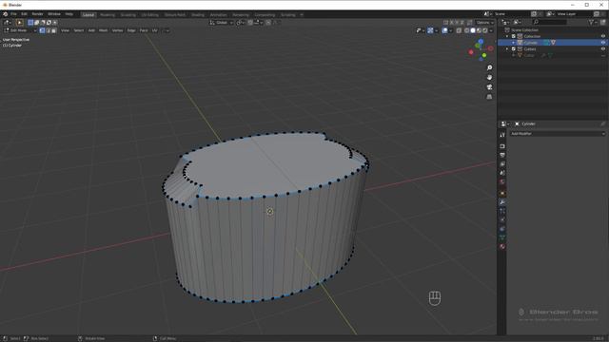Image resolution: width=609 pixels, height=342 pixels.
Task: Open the Add Modifier dropdown
Action: (x=558, y=134)
